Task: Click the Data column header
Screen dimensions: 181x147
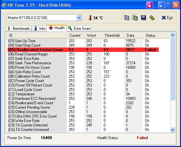Action: [x=133, y=35]
